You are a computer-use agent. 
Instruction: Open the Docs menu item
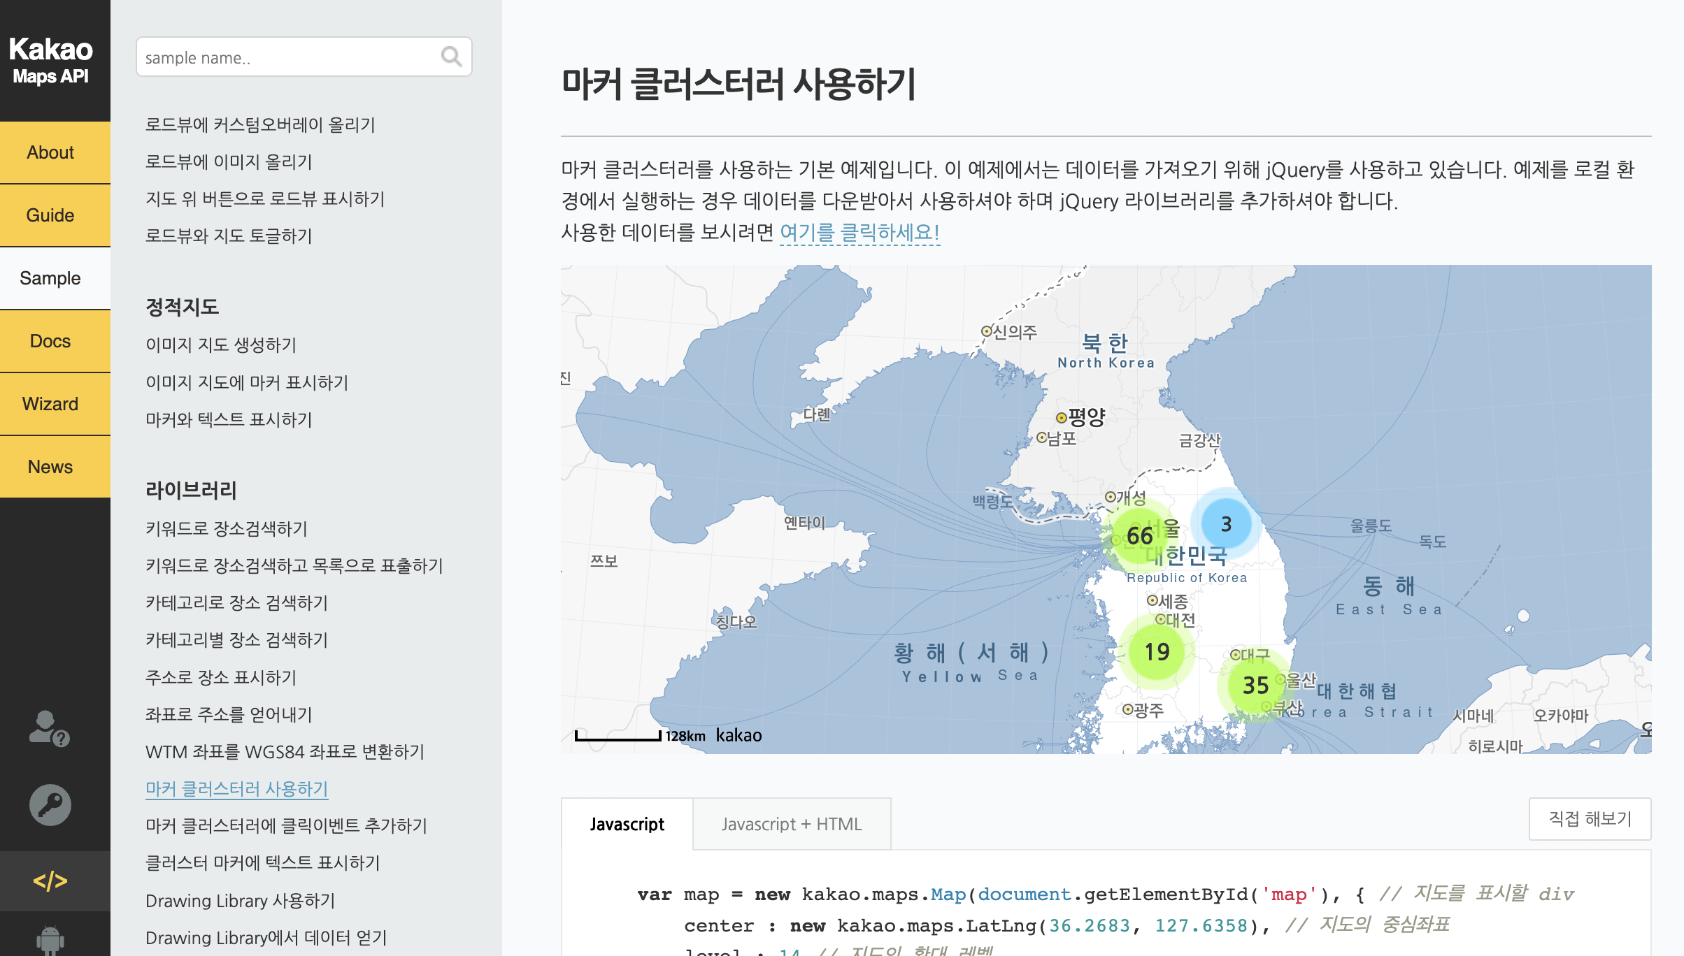click(50, 341)
